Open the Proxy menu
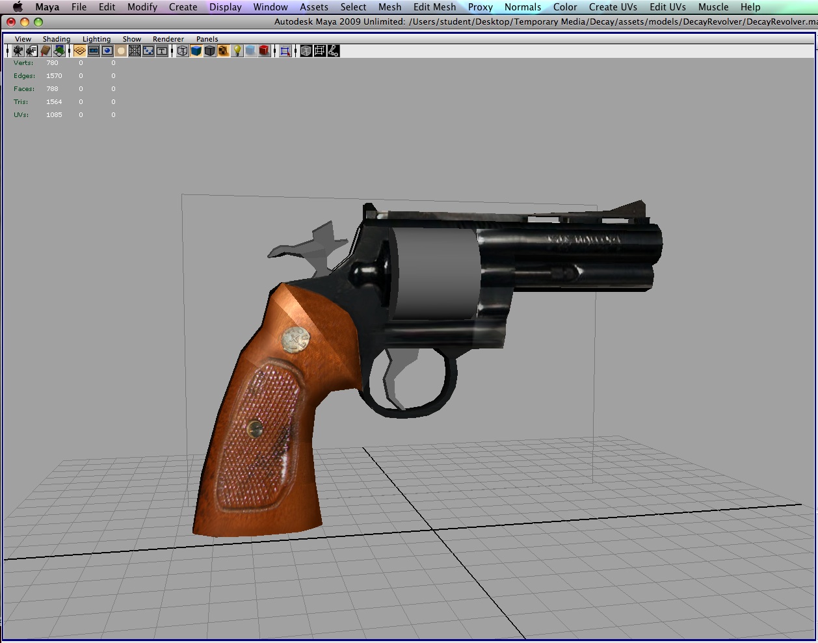Screen dimensions: 818x643 pos(481,7)
